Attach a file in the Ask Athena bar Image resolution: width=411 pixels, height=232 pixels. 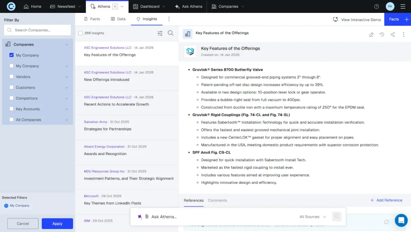point(147,216)
